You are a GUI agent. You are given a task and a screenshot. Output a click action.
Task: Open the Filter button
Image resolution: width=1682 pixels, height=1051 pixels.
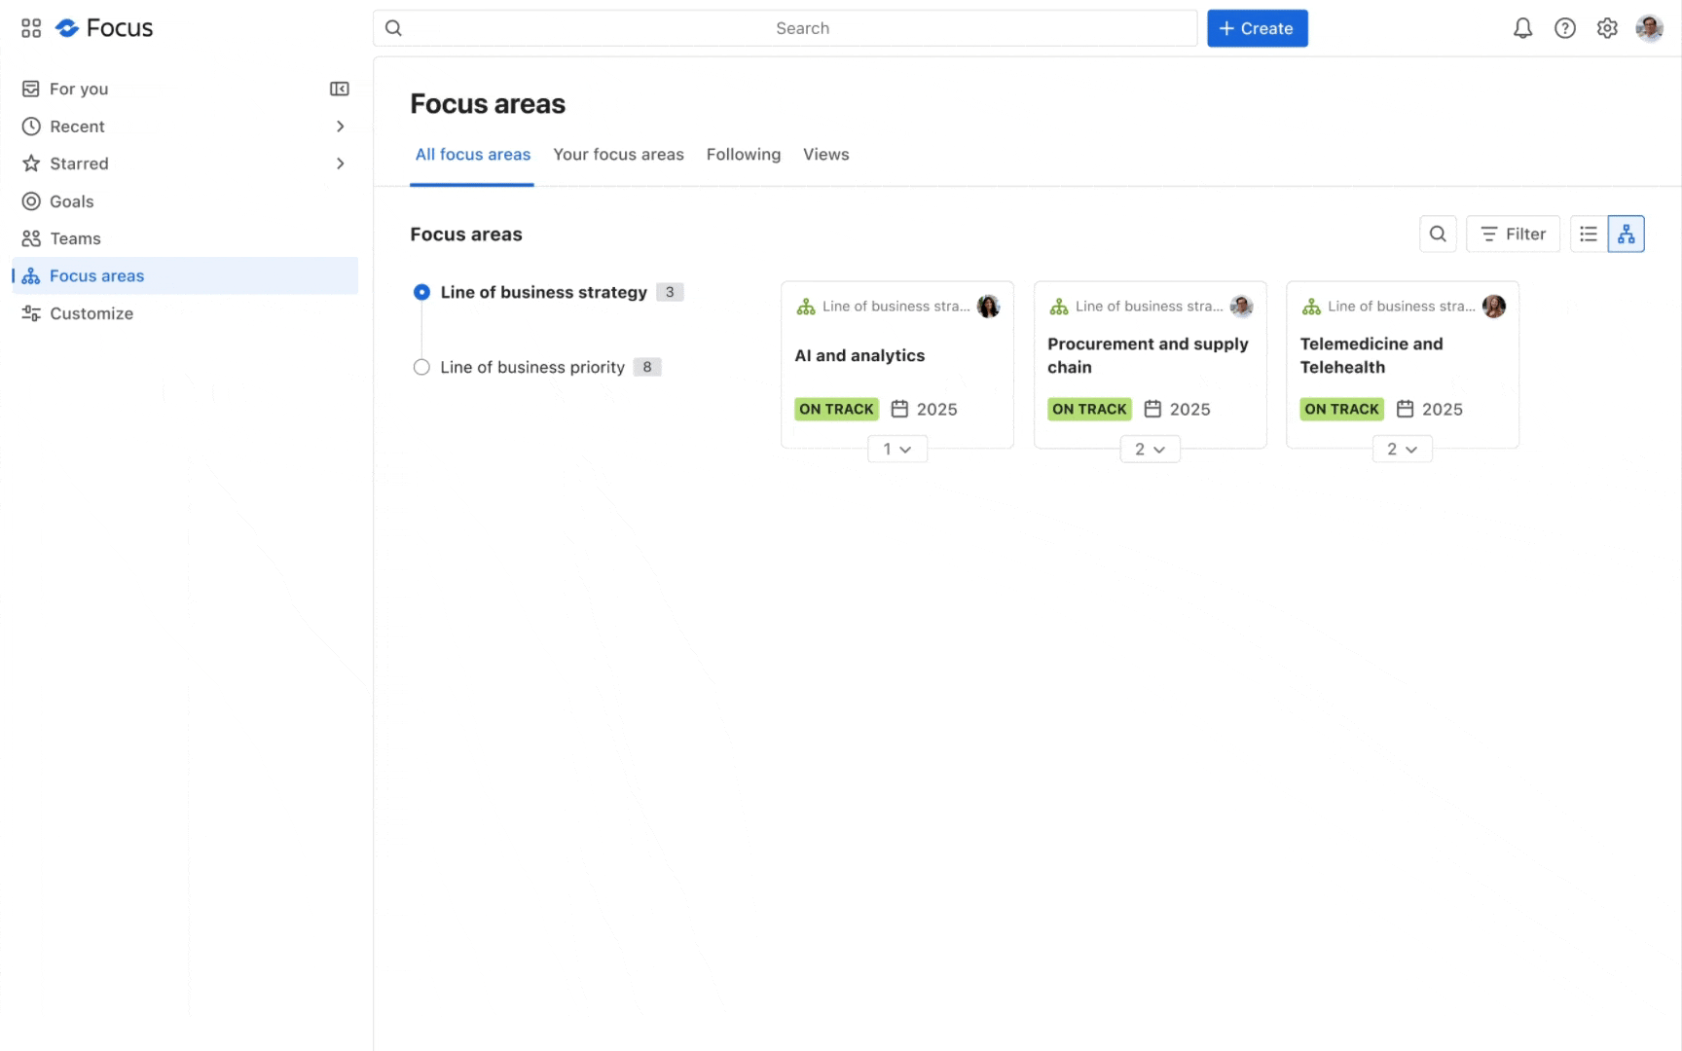click(1513, 234)
